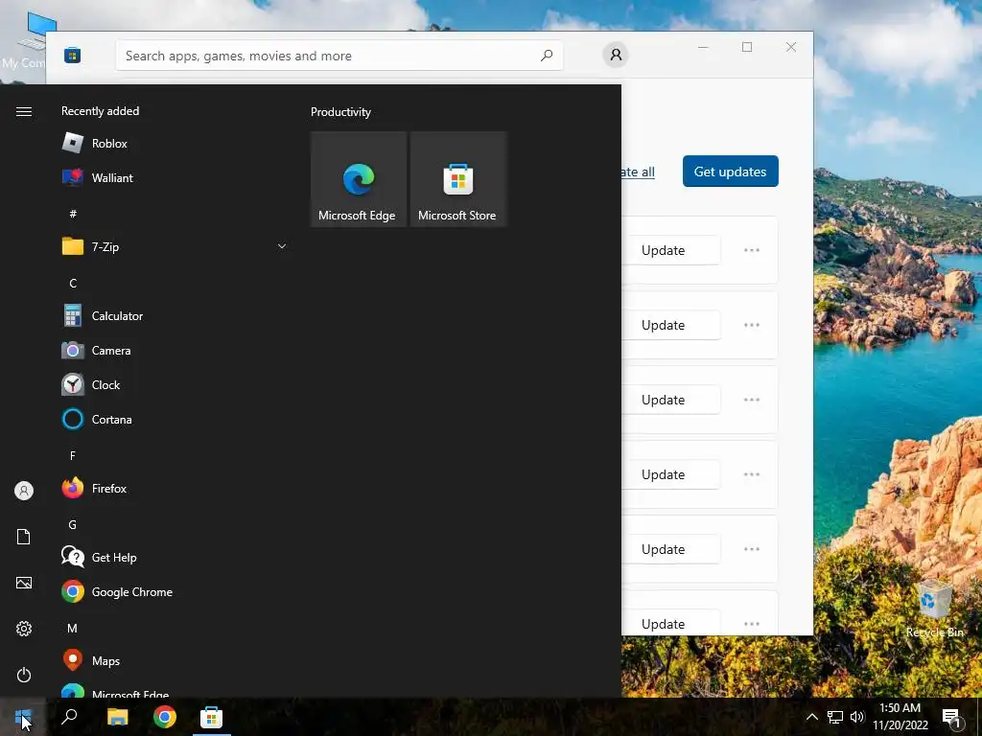Screen dimensions: 982x736
Task: Click the Microsoft Store tile
Action: tap(457, 179)
